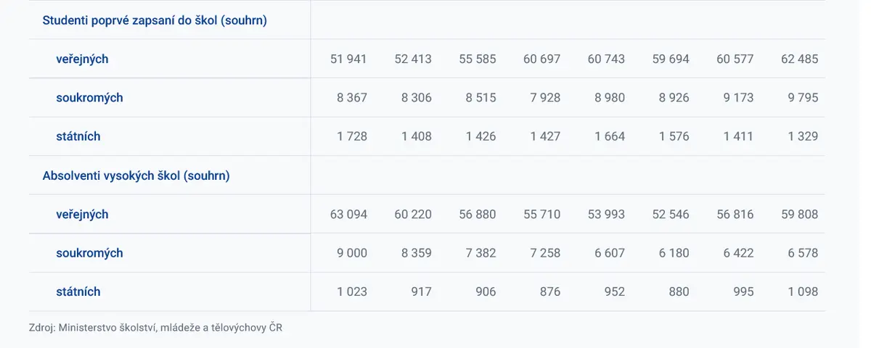Click the 'Zdroj: Ministerstvo školství' source note
Viewport: 871px width, 348px height.
pyautogui.click(x=155, y=328)
